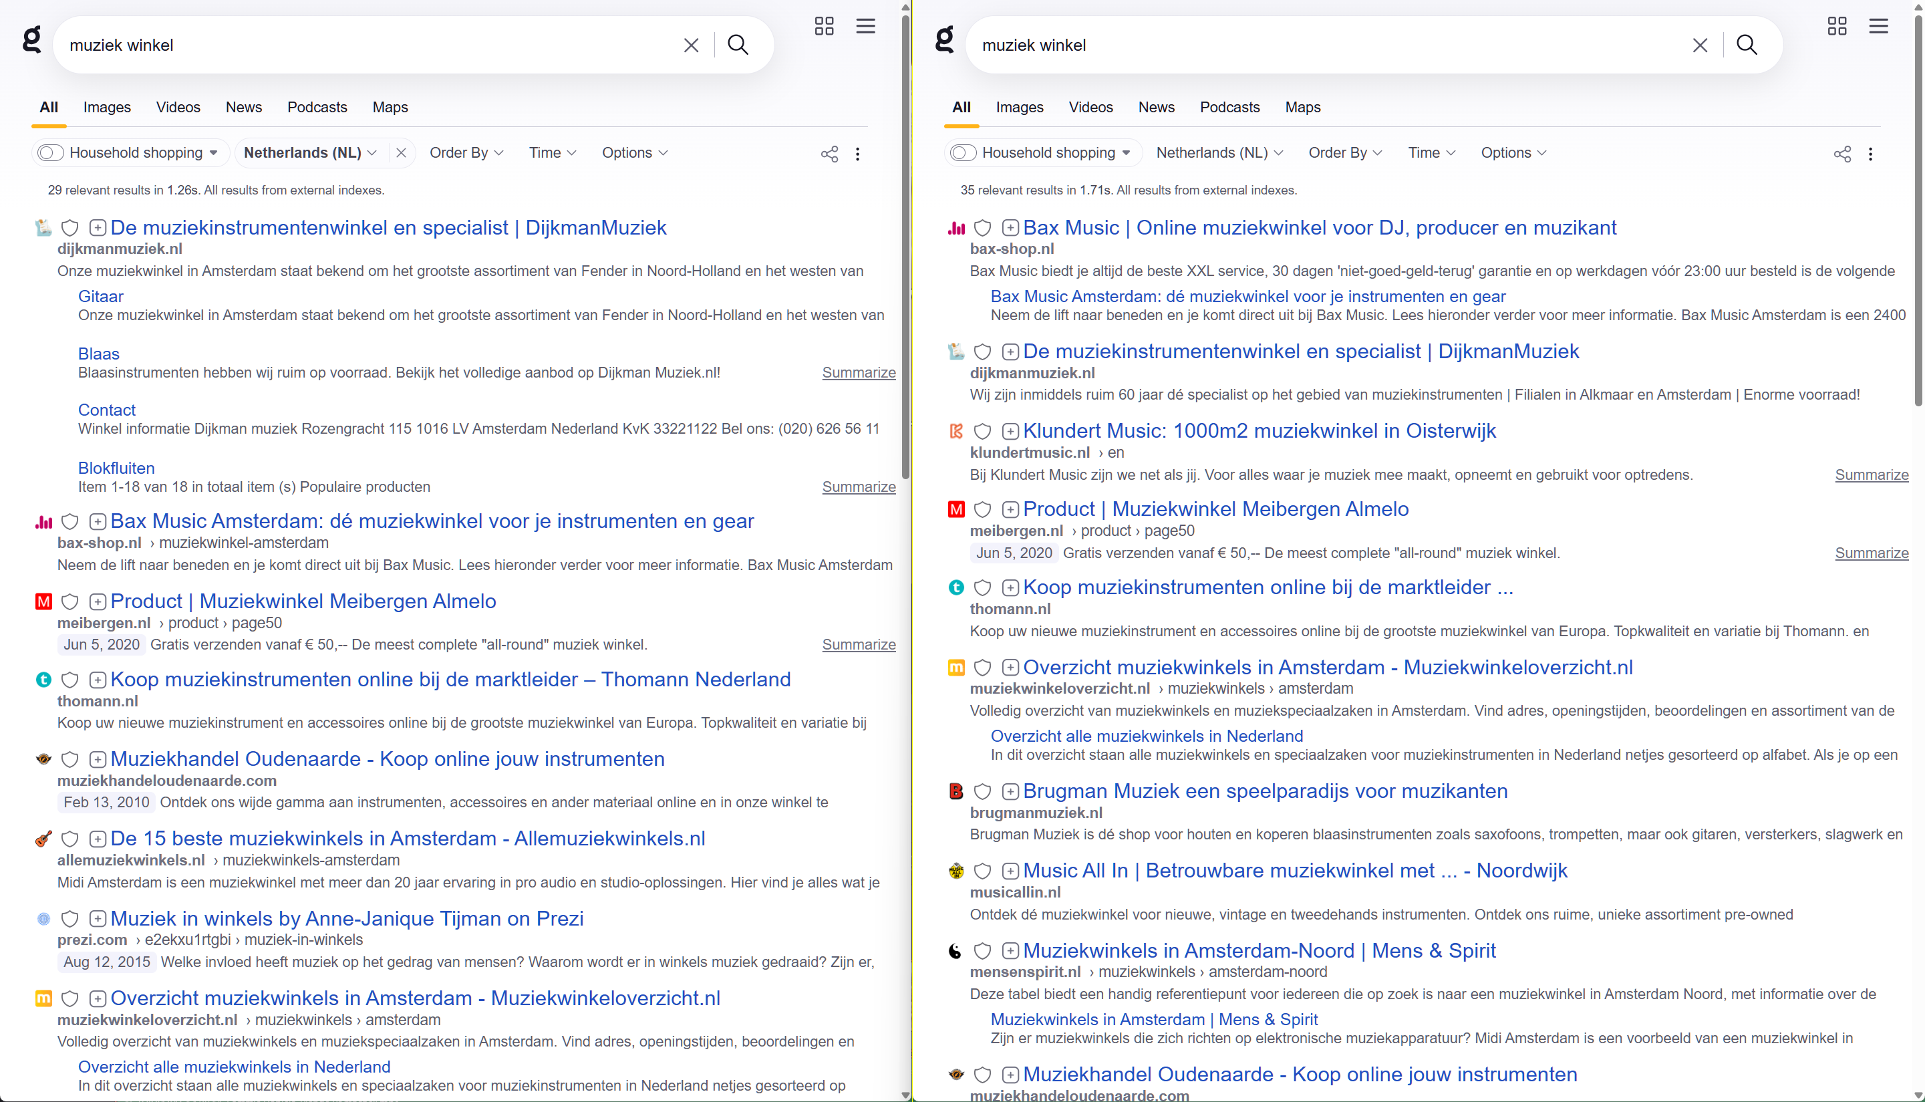Open Time dropdown in right window
Screen dimensions: 1925x1102
tap(1431, 153)
